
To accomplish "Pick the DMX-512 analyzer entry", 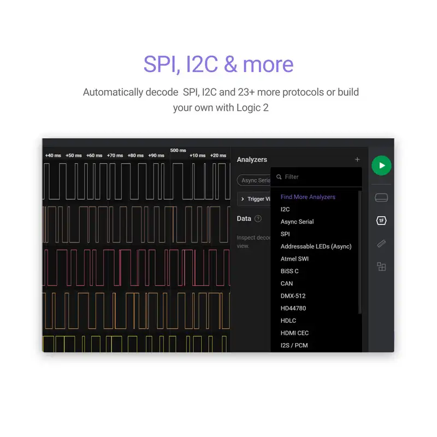I will [293, 296].
